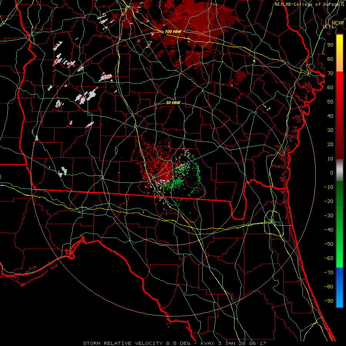The image size is (346, 346).
Task: Select the 30 value on the velocity scale
Action: click(x=330, y=130)
